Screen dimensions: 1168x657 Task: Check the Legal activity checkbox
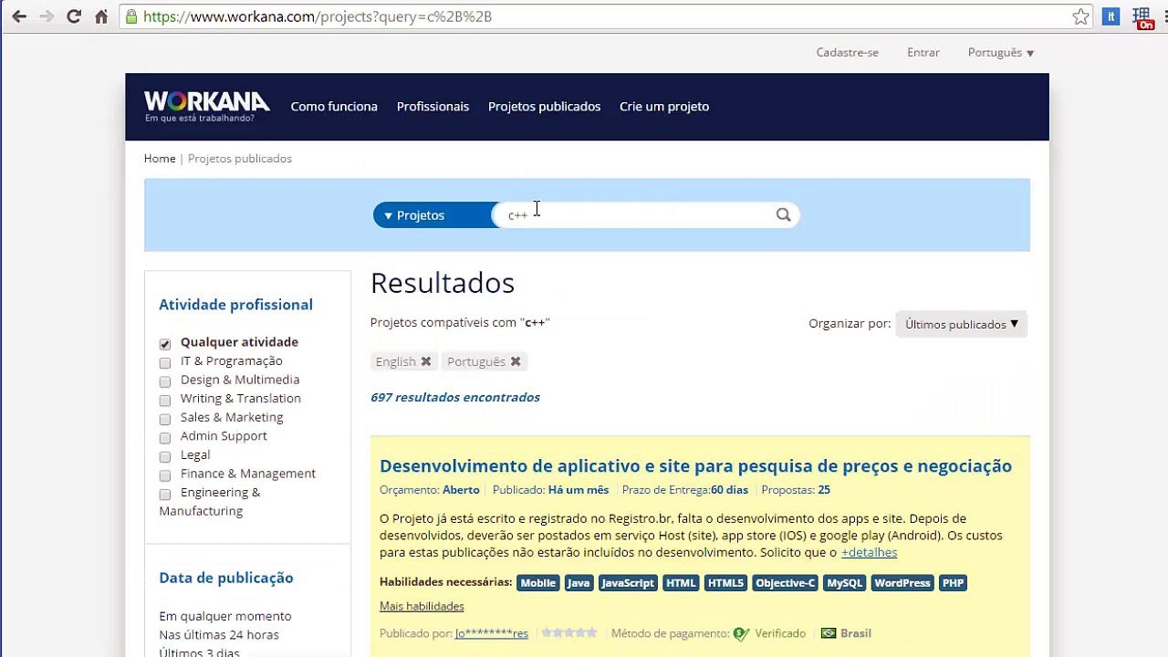tap(165, 456)
